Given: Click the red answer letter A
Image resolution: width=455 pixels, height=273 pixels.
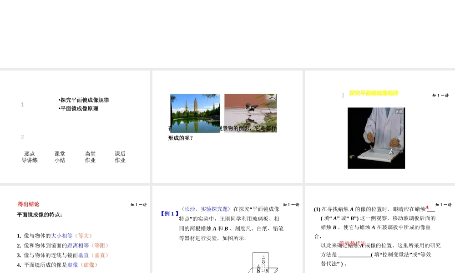Looking at the screenshot, I should pyautogui.click(x=427, y=207).
